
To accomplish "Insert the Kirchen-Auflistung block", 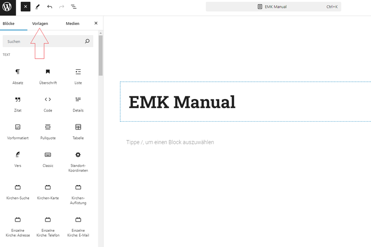I will (78, 194).
